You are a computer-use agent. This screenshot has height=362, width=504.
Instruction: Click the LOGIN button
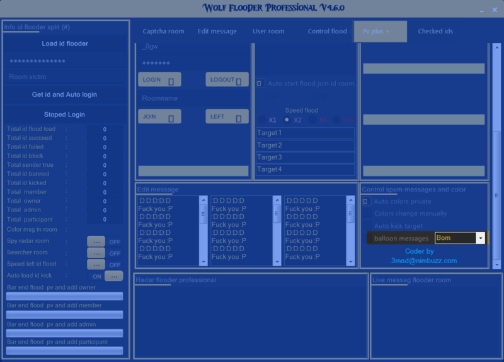pos(159,80)
